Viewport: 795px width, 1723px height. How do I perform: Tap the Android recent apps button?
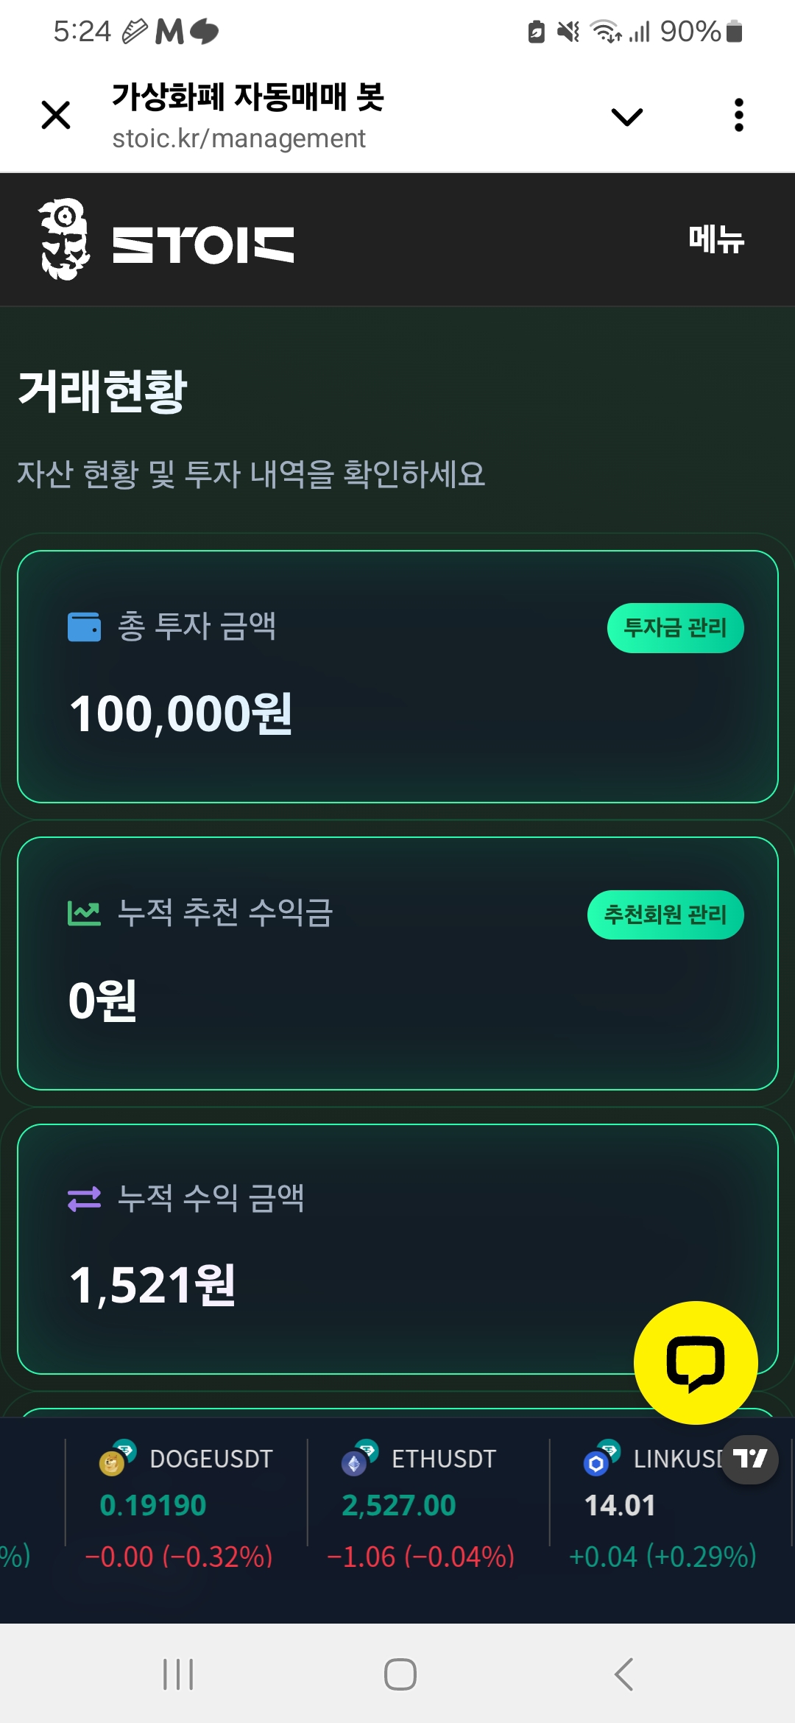[178, 1674]
